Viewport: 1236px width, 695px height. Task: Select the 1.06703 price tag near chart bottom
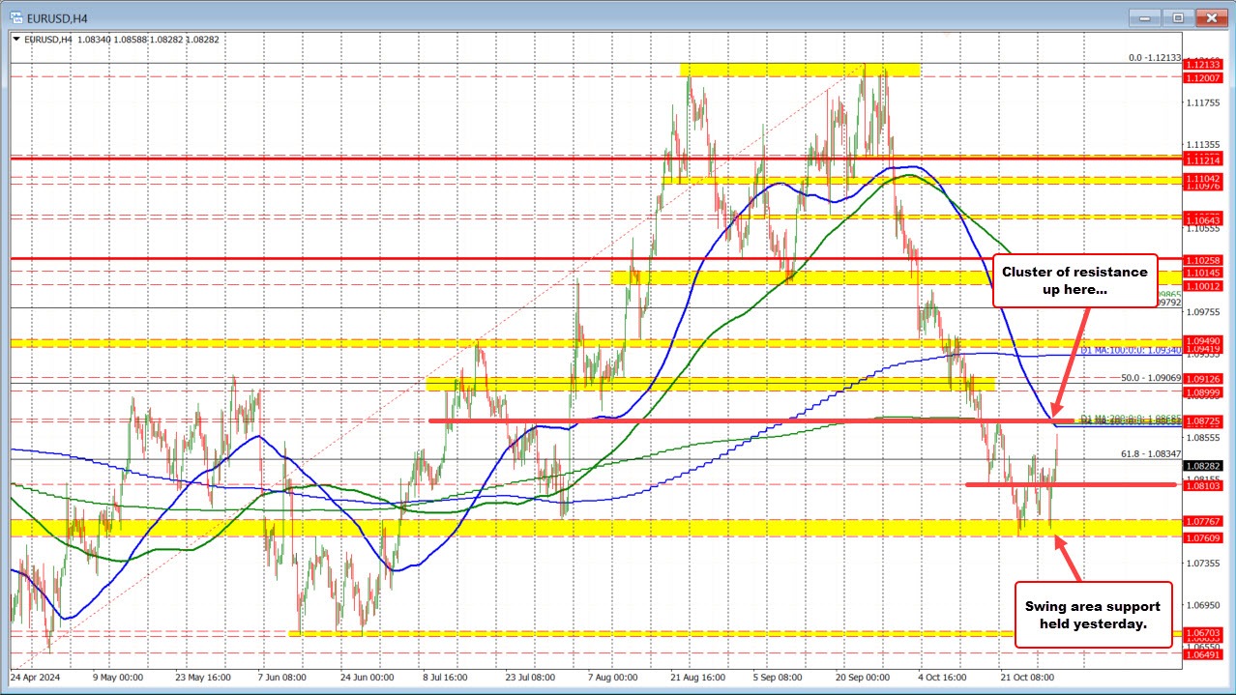point(1201,630)
